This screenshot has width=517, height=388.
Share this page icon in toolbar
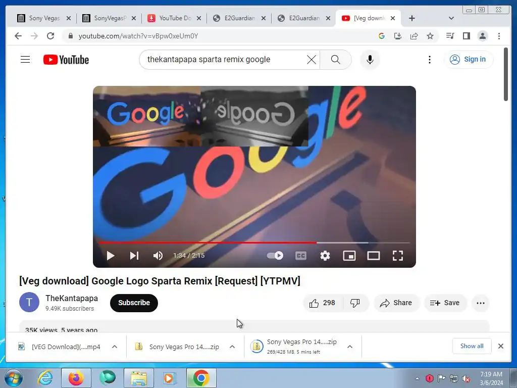[414, 36]
